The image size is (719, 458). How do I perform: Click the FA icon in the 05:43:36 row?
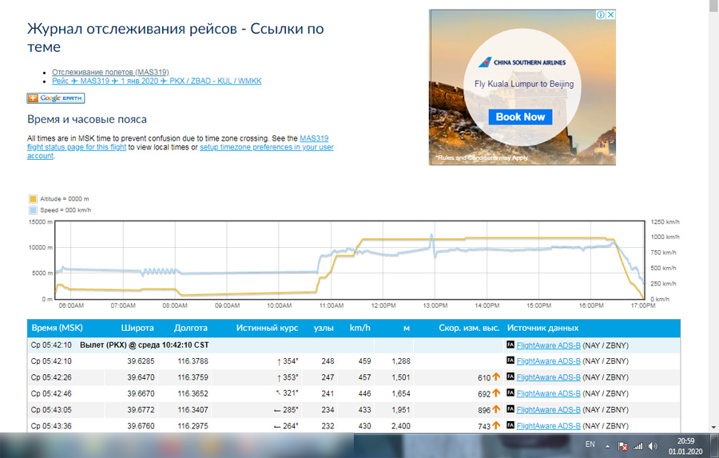510,425
